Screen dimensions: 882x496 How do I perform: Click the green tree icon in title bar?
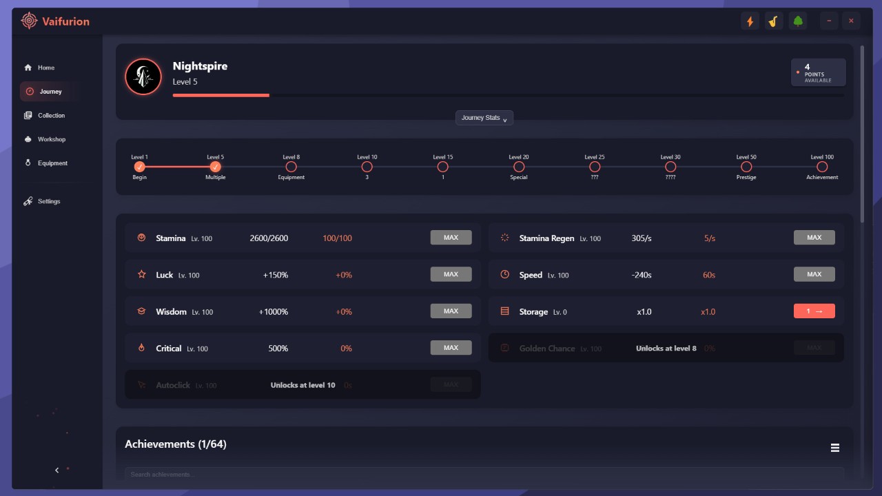[798, 21]
